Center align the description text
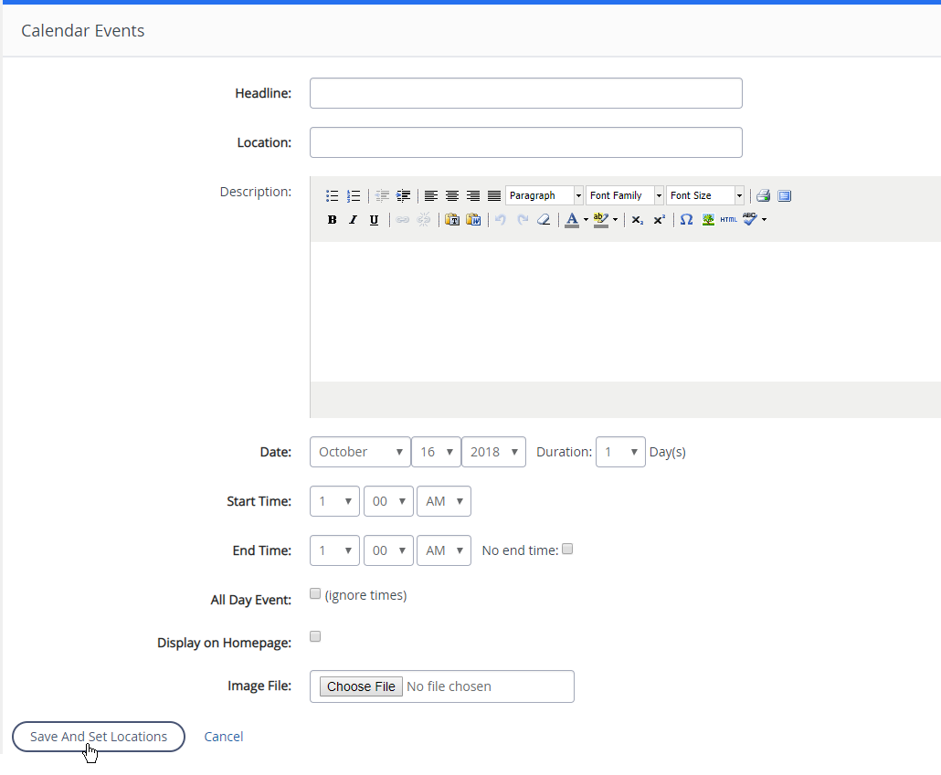Screen dimensions: 941x775 click(x=451, y=195)
